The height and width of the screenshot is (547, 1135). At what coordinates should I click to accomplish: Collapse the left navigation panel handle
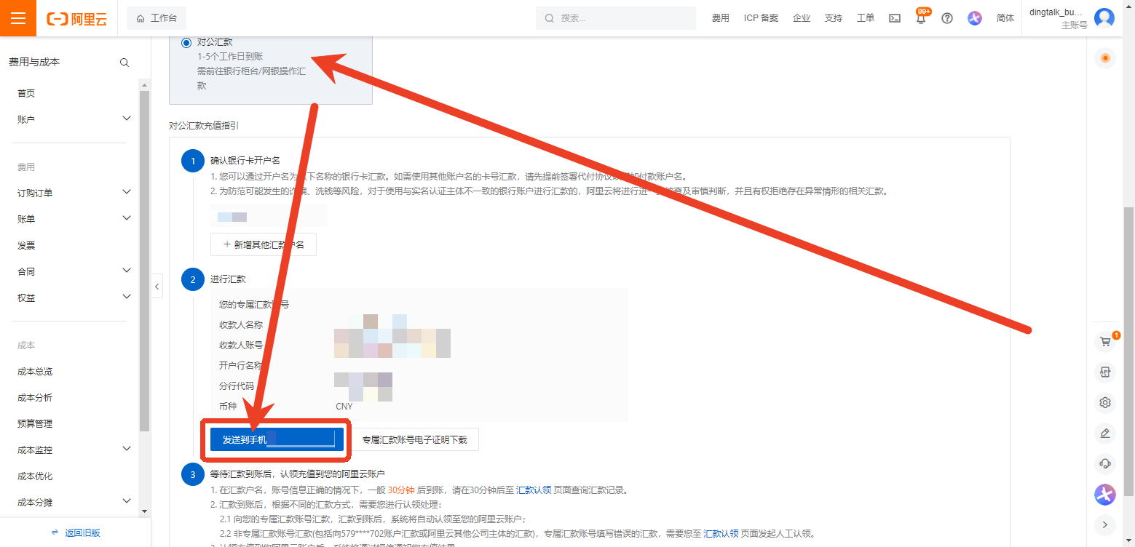tap(157, 287)
